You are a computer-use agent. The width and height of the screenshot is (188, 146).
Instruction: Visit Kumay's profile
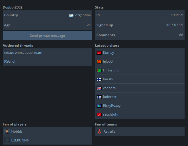[109, 53]
